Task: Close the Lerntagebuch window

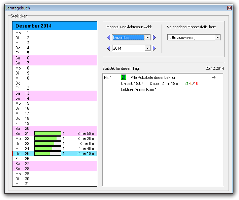Action: (229, 8)
